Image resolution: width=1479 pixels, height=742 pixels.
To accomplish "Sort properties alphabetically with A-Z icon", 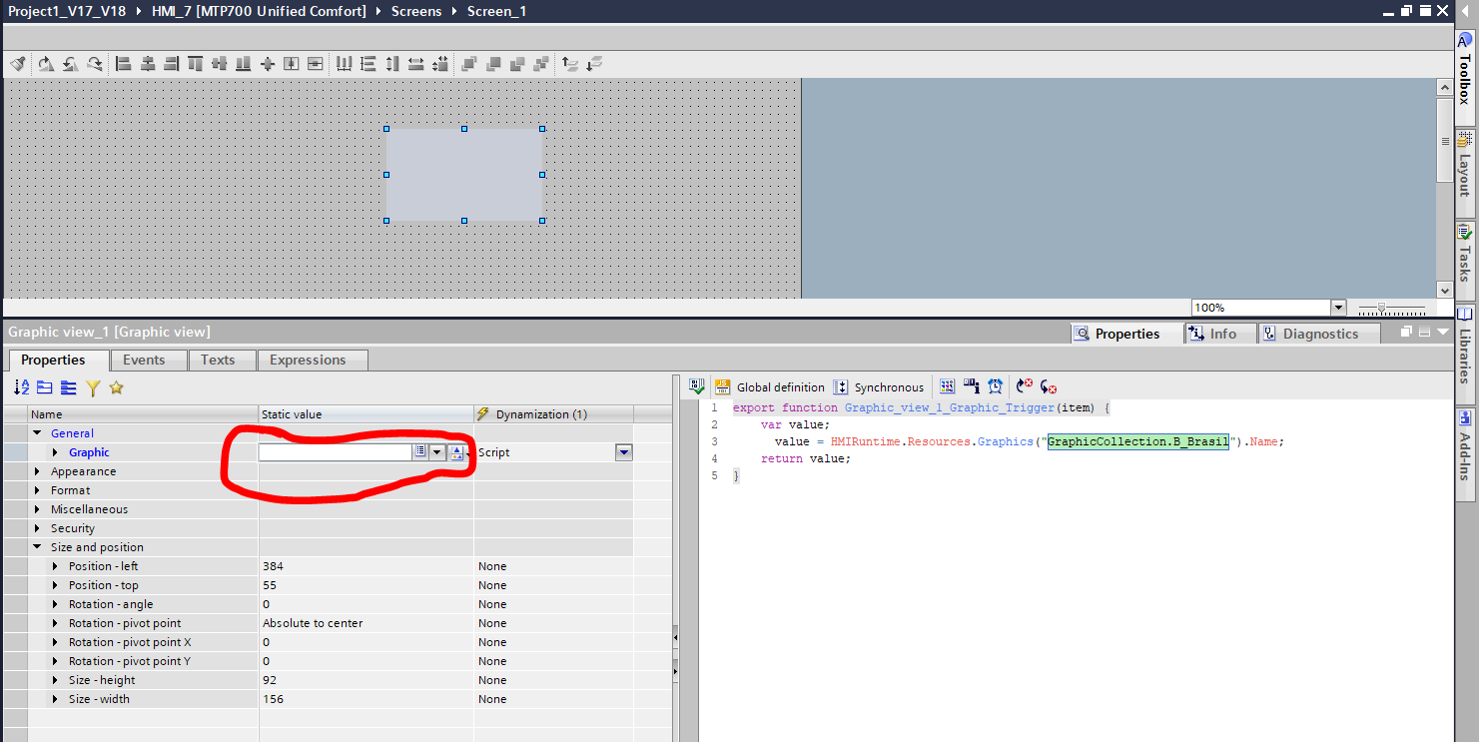I will pyautogui.click(x=21, y=387).
